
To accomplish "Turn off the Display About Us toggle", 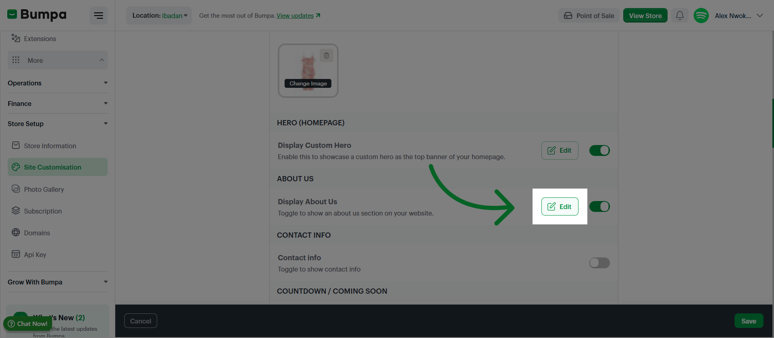I will pyautogui.click(x=599, y=207).
